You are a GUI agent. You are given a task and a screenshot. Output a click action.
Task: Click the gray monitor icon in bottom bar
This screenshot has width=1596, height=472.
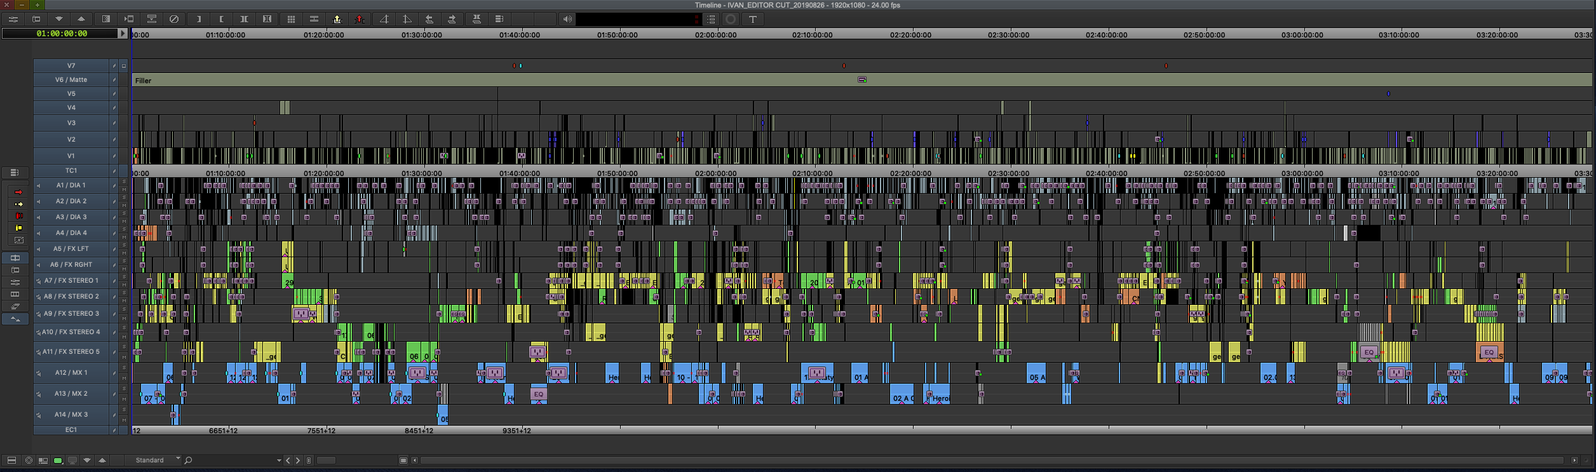[x=72, y=461]
